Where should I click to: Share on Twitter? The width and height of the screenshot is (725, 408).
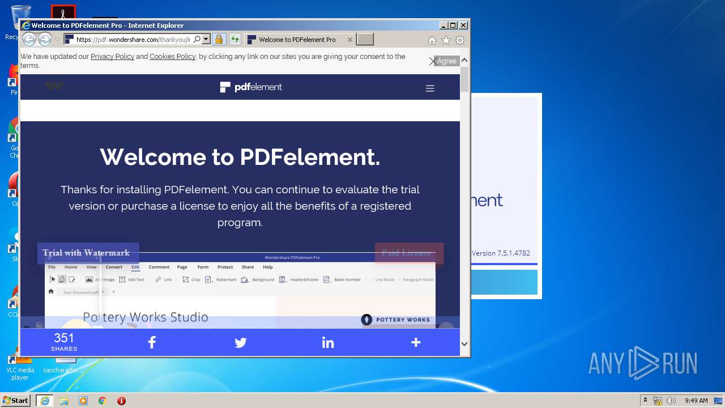240,342
